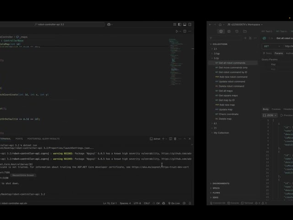Add new collection with plus icon
The height and width of the screenshot is (220, 293).
click(245, 38)
